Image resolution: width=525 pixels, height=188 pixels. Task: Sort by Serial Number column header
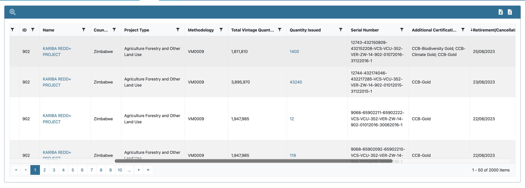pyautogui.click(x=365, y=30)
